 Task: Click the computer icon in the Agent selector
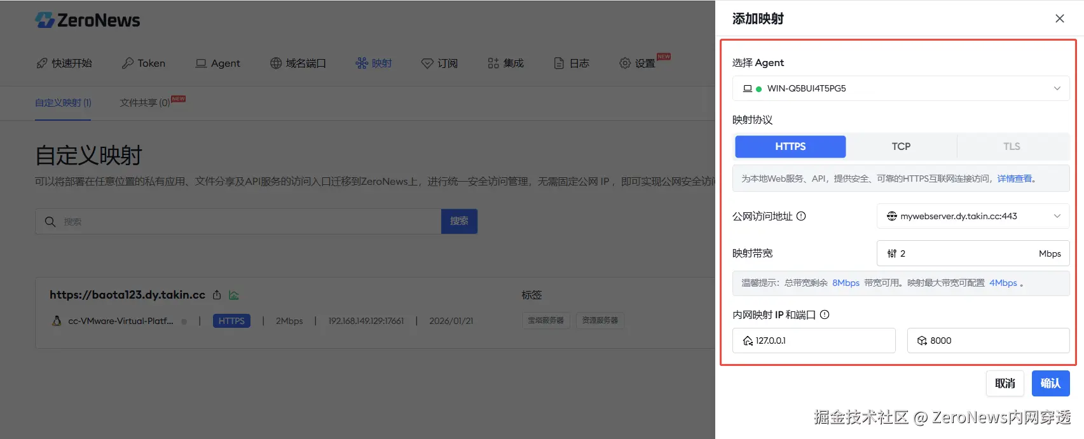(748, 88)
